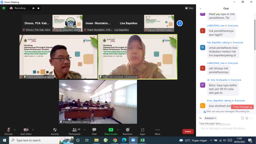Open notification center icon
Screen dimensions: 256x144
(x=250, y=140)
